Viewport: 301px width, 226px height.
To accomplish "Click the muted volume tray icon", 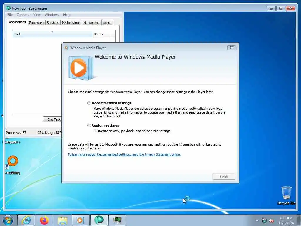I will tap(271, 221).
